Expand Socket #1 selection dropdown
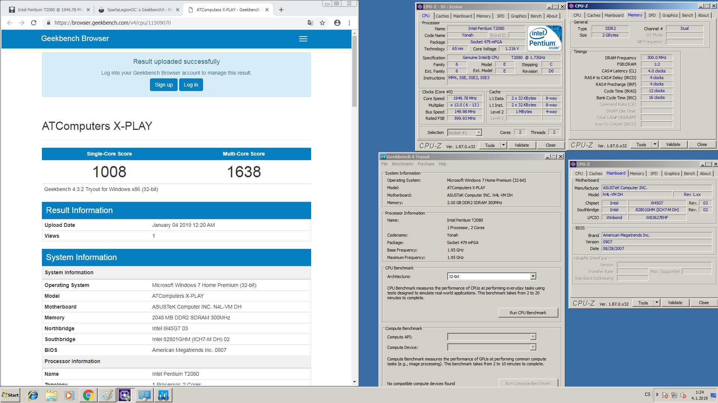The image size is (718, 403). [x=479, y=133]
